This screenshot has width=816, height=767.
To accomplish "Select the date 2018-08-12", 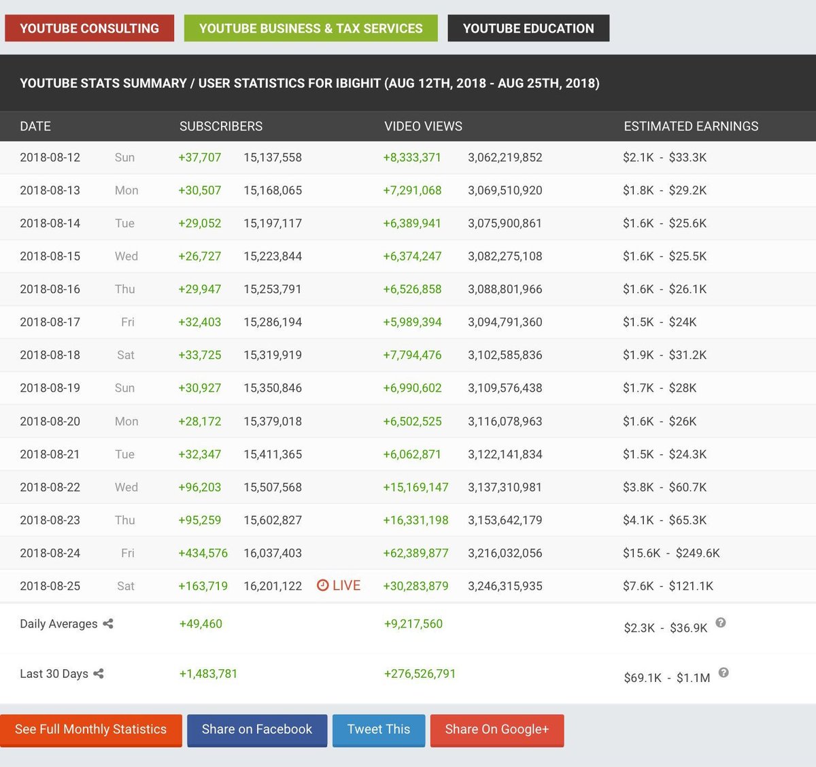I will 50,158.
